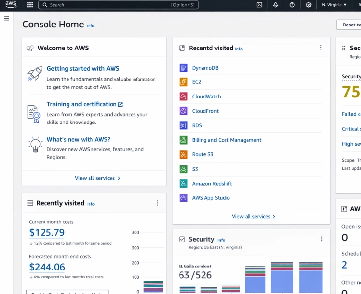This screenshot has width=361, height=294.
Task: Grab the six-dot handle on right Security widget
Action: 344,48
